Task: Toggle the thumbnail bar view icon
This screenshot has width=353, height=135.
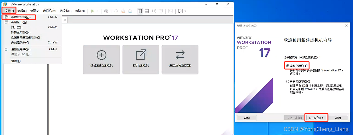Action: coord(147,11)
